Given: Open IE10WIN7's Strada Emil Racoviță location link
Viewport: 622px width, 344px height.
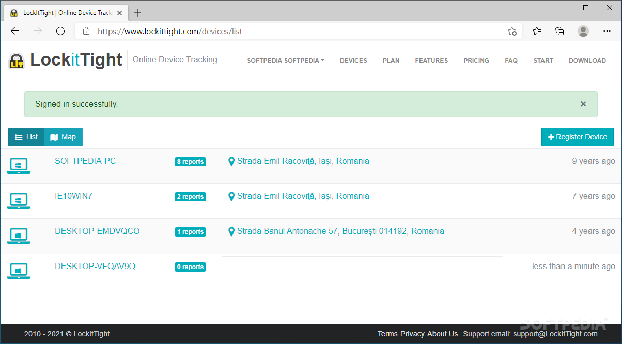Looking at the screenshot, I should [303, 196].
